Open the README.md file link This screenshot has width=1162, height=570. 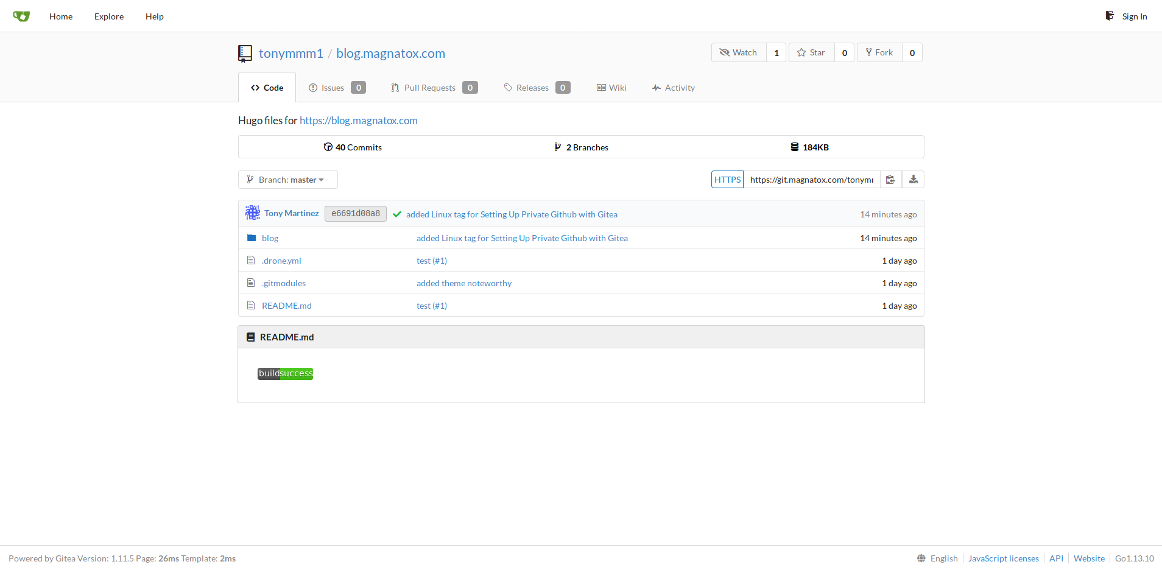click(x=286, y=306)
